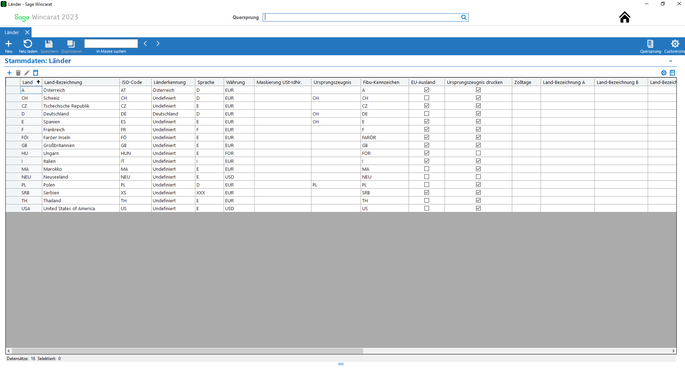Delete row using the grid trash icon
Image resolution: width=685 pixels, height=373 pixels.
(x=18, y=73)
